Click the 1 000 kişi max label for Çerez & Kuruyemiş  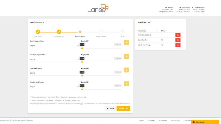pos(118,72)
